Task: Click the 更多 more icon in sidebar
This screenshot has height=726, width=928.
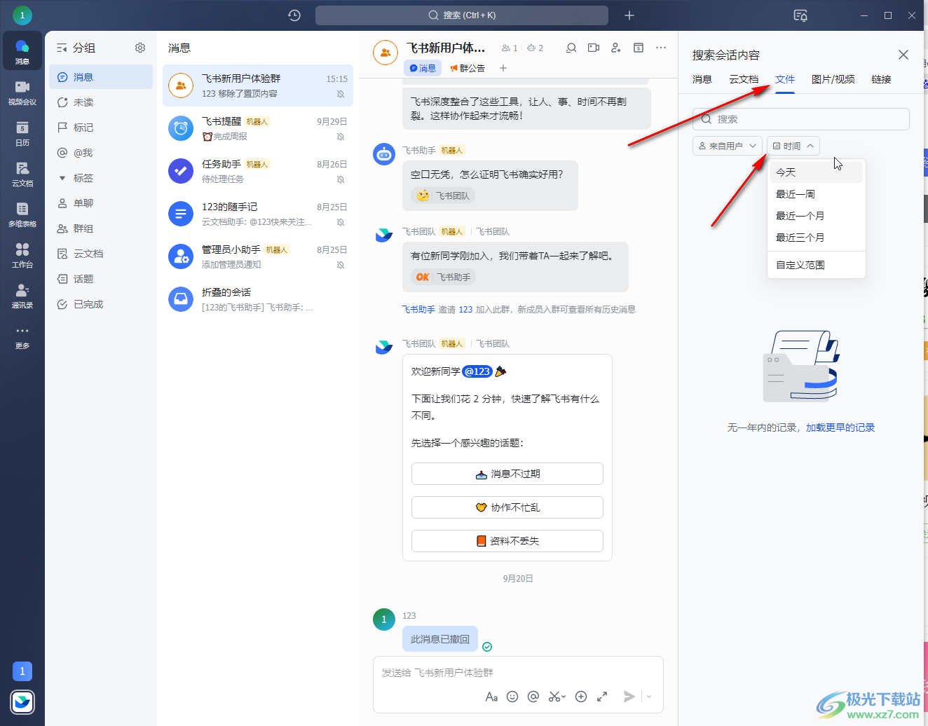Action: click(x=22, y=336)
